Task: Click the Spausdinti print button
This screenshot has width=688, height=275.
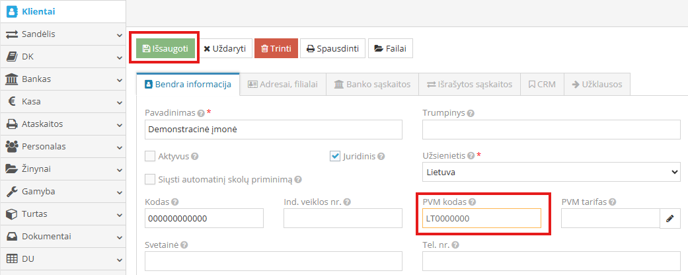Action: pyautogui.click(x=332, y=48)
